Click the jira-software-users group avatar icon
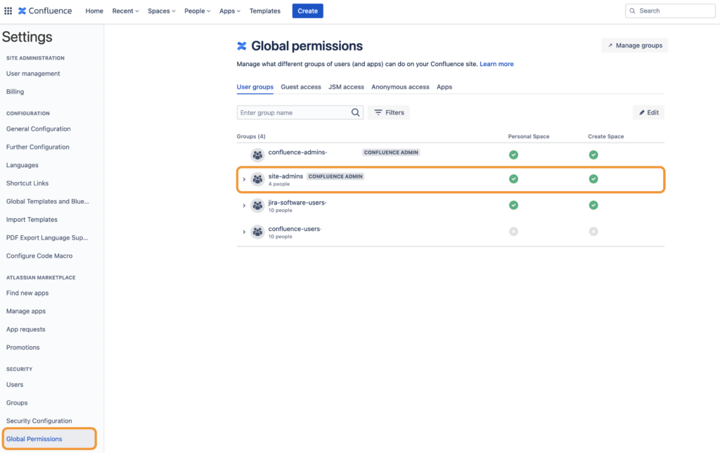Viewport: 720px width, 453px height. [257, 205]
